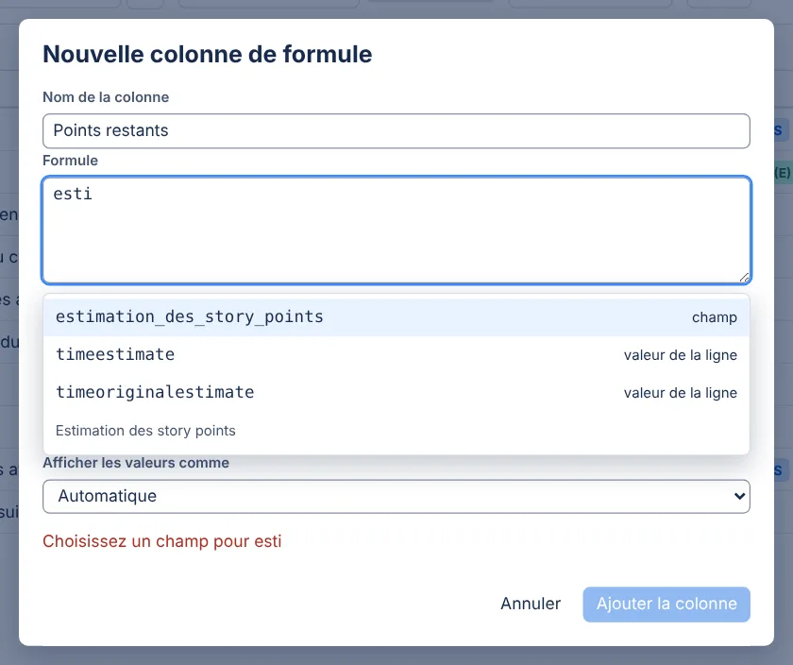Click the Formule label
Image resolution: width=793 pixels, height=665 pixels.
point(70,161)
